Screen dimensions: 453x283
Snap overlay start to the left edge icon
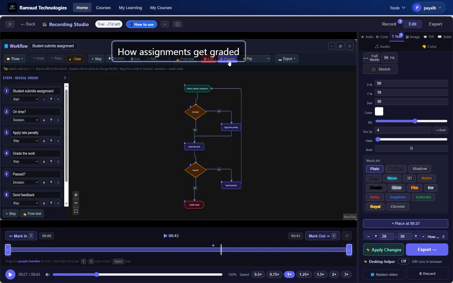click(x=369, y=237)
